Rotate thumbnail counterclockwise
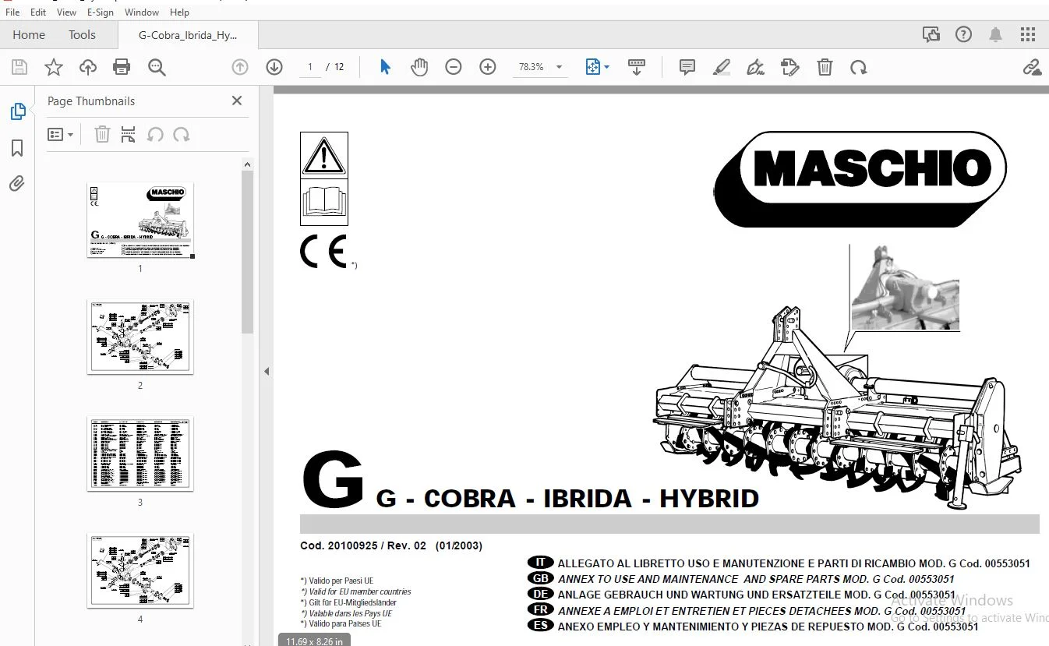This screenshot has height=646, width=1049. (x=155, y=135)
